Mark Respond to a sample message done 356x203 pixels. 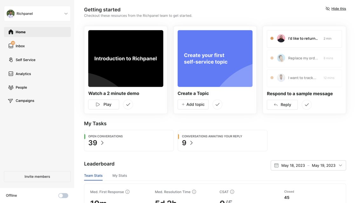click(306, 105)
